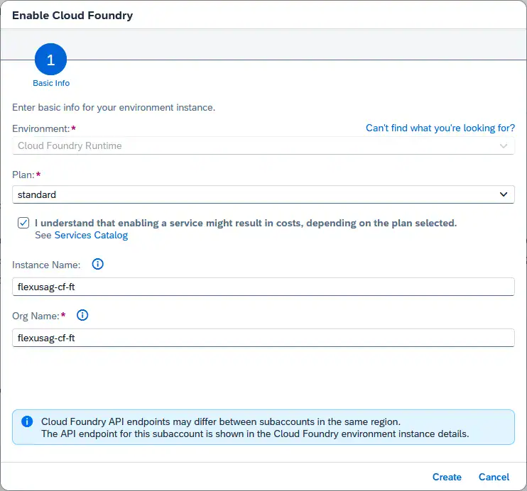Show info tooltip beside Instance Name

98,265
